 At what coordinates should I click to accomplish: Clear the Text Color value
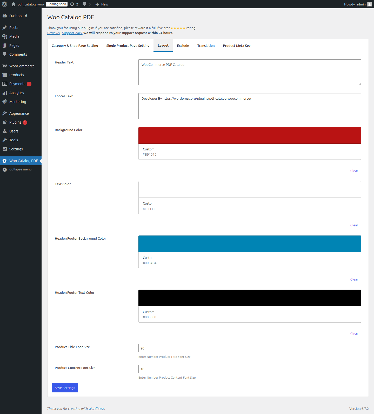pyautogui.click(x=354, y=225)
